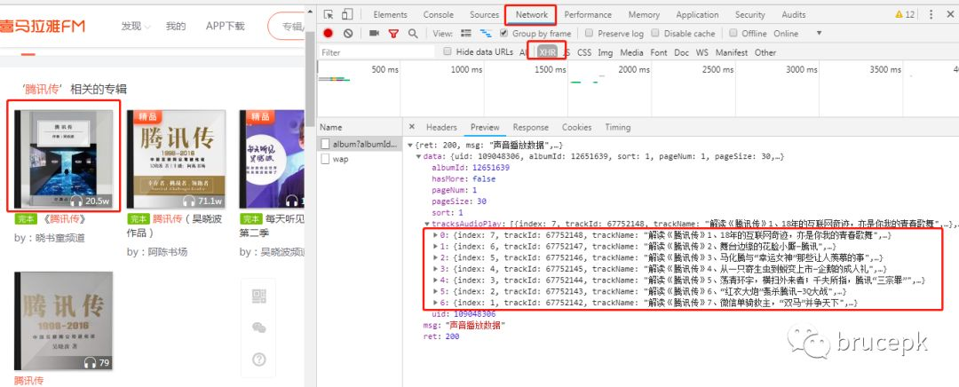Expand track item 1 trackId 67752147

pos(435,247)
